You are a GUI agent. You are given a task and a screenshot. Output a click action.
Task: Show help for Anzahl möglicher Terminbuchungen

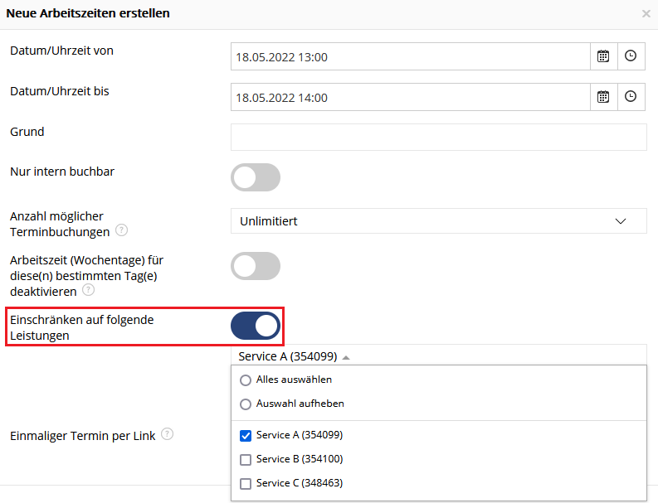122,230
